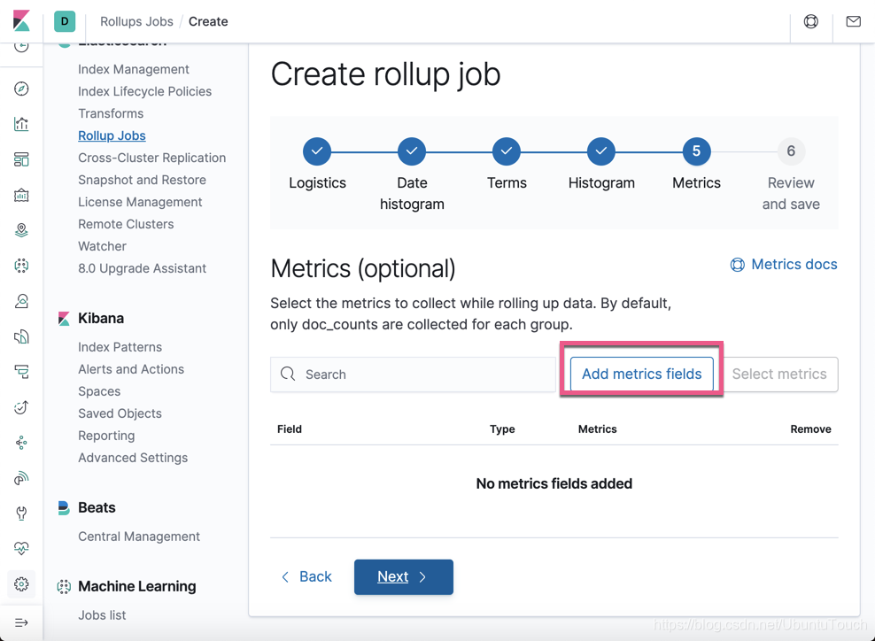Click the Next button
The width and height of the screenshot is (875, 641).
click(404, 577)
